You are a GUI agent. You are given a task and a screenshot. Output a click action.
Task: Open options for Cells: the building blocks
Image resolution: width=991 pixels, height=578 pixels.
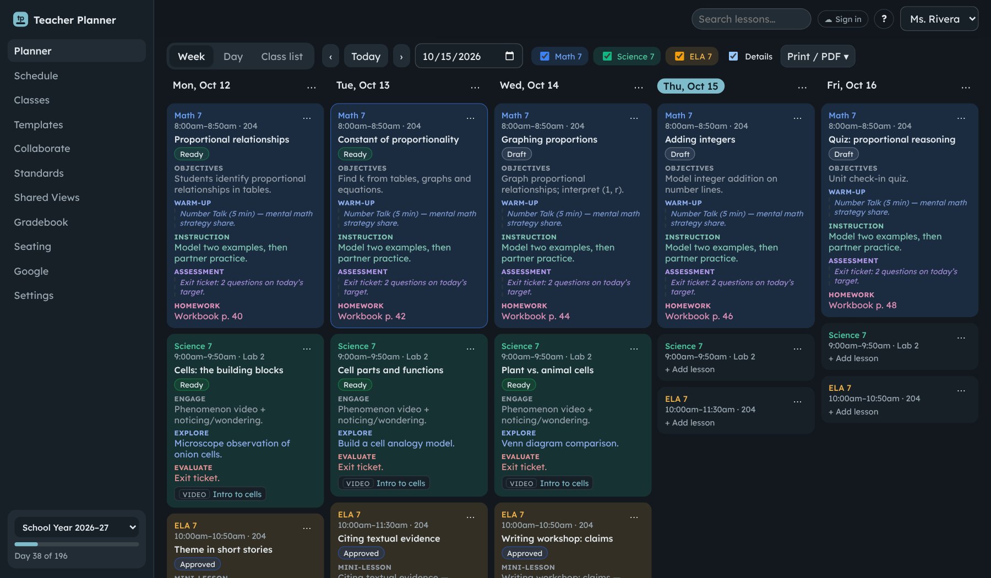point(307,348)
